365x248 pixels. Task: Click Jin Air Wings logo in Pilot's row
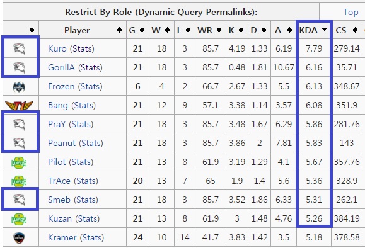(x=19, y=162)
